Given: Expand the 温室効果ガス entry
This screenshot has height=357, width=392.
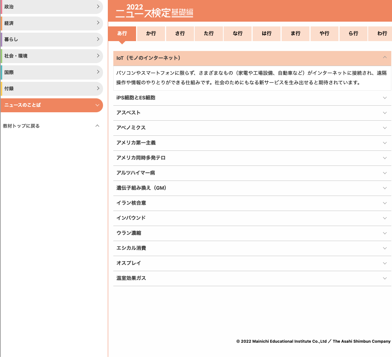Looking at the screenshot, I should 252,278.
